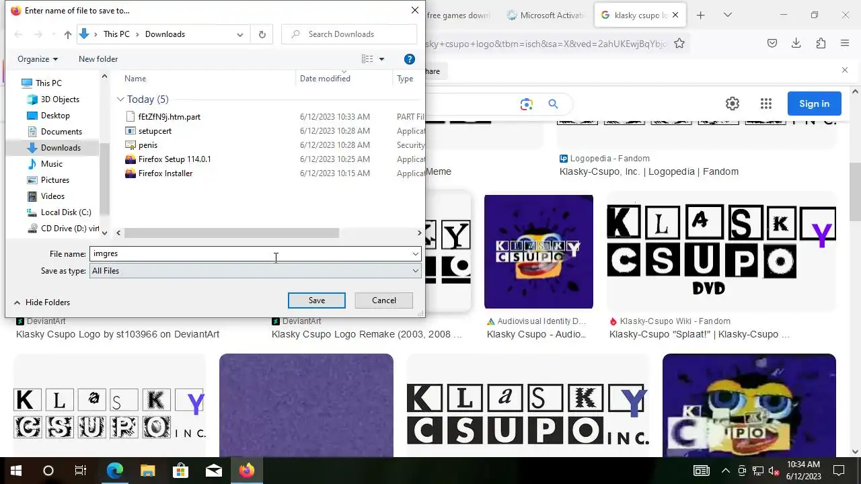Open Firefox Pocket save icon

[772, 44]
